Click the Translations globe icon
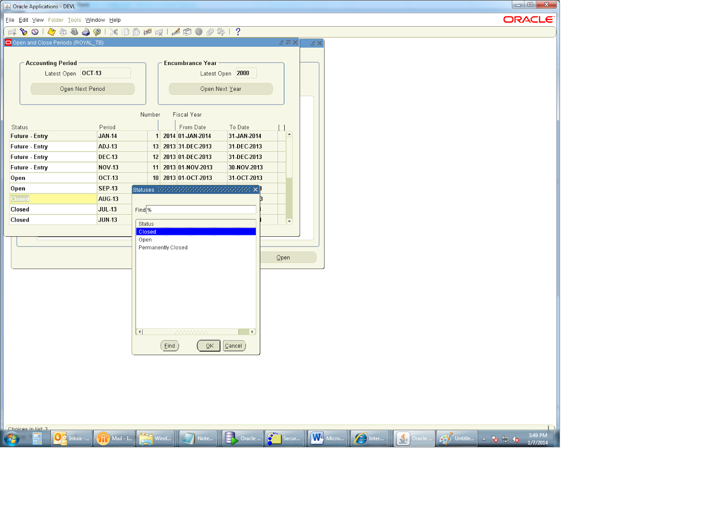Image resolution: width=713 pixels, height=511 pixels. tap(199, 32)
